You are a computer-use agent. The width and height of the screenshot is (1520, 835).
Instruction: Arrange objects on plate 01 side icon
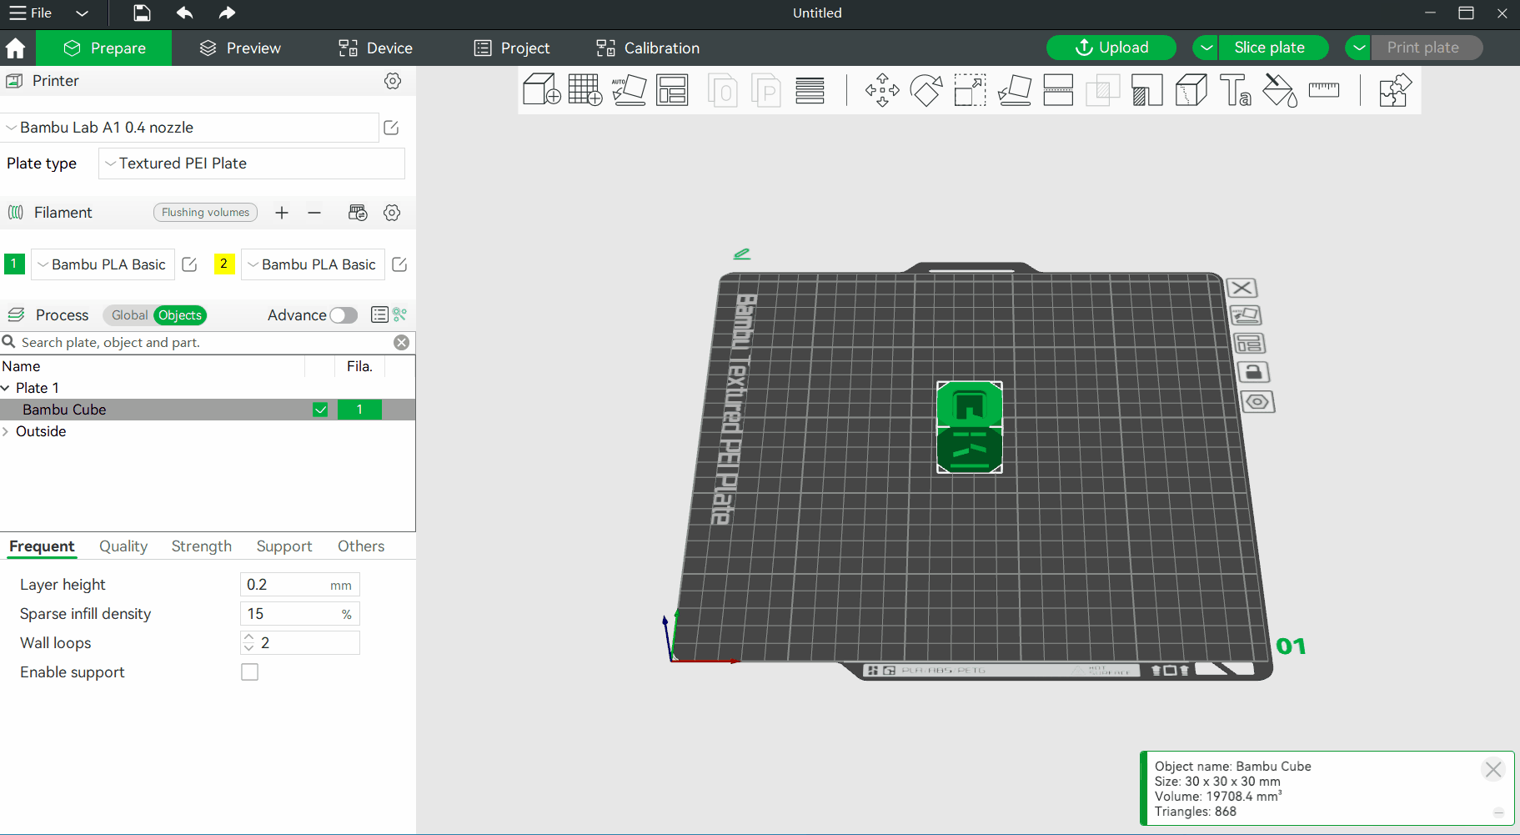(x=1249, y=344)
